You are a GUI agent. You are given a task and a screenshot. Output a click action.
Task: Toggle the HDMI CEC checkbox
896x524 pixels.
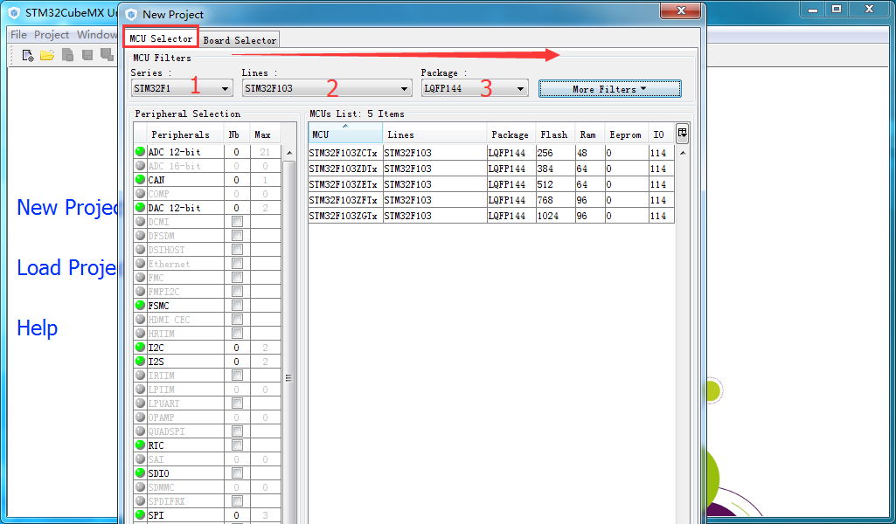point(237,320)
